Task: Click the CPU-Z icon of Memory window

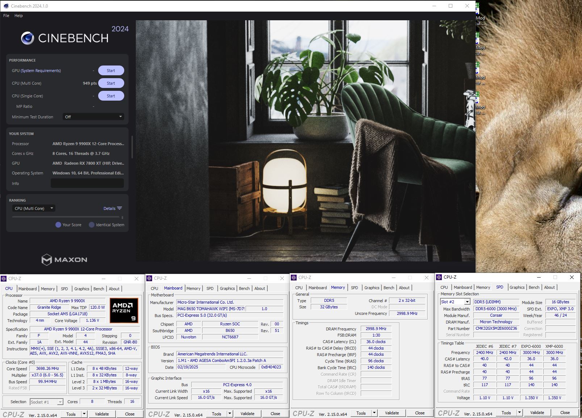Action: (x=294, y=278)
